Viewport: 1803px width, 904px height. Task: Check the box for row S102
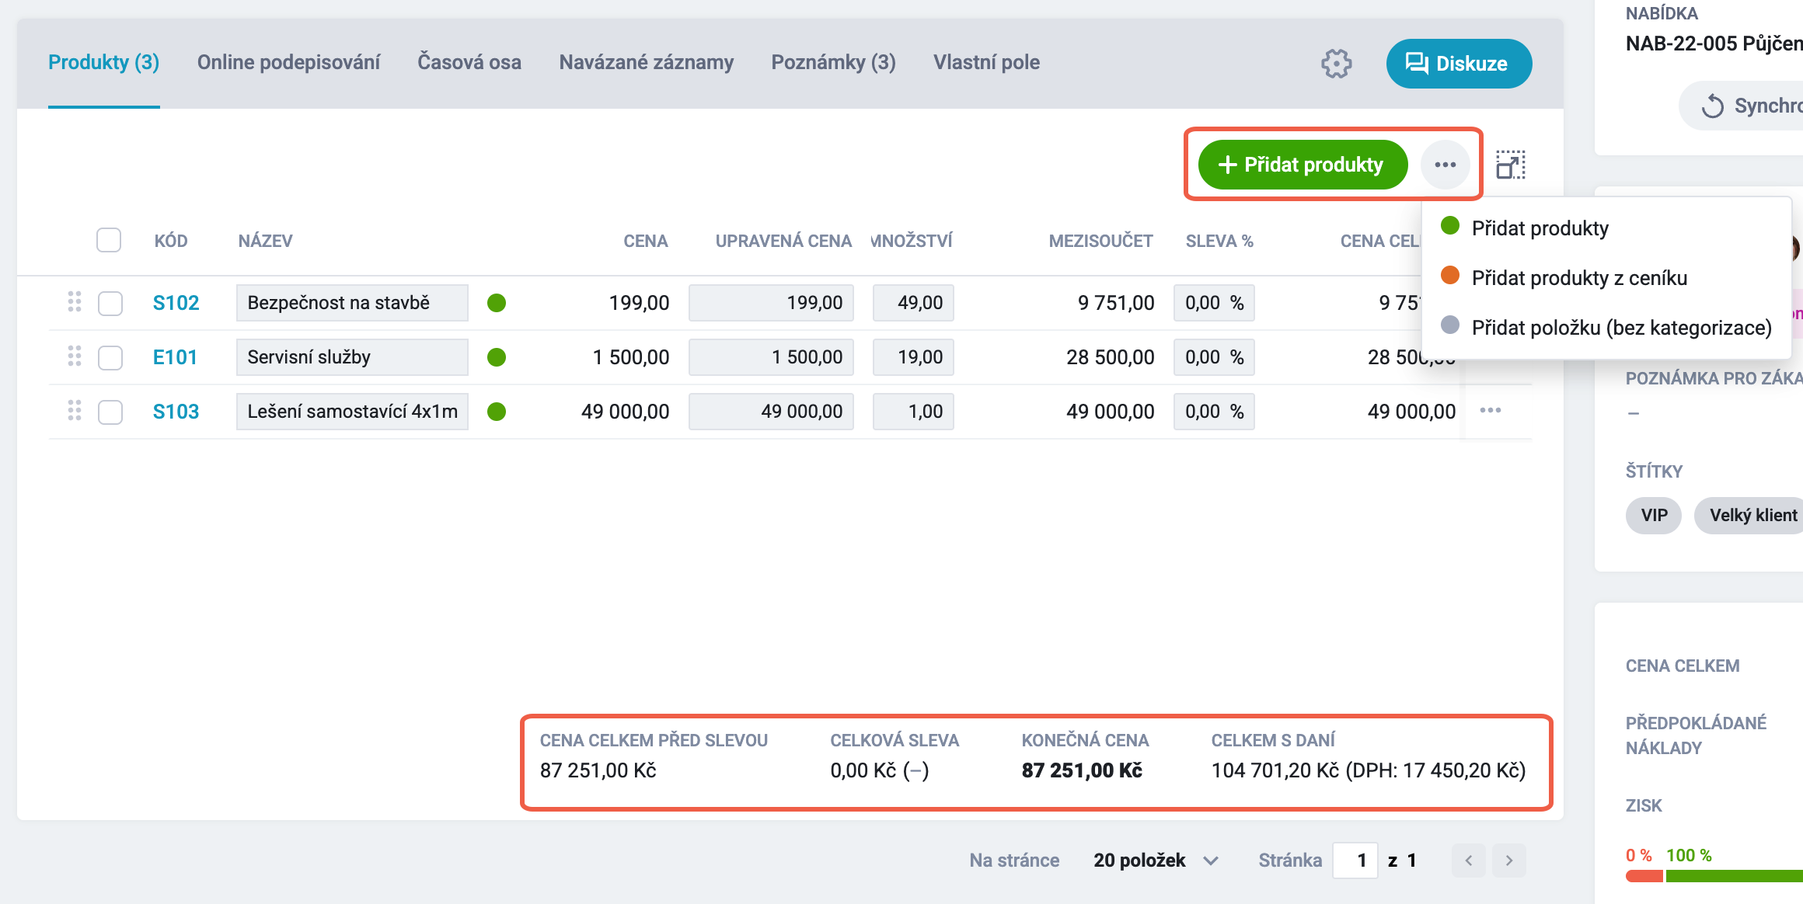tap(110, 303)
